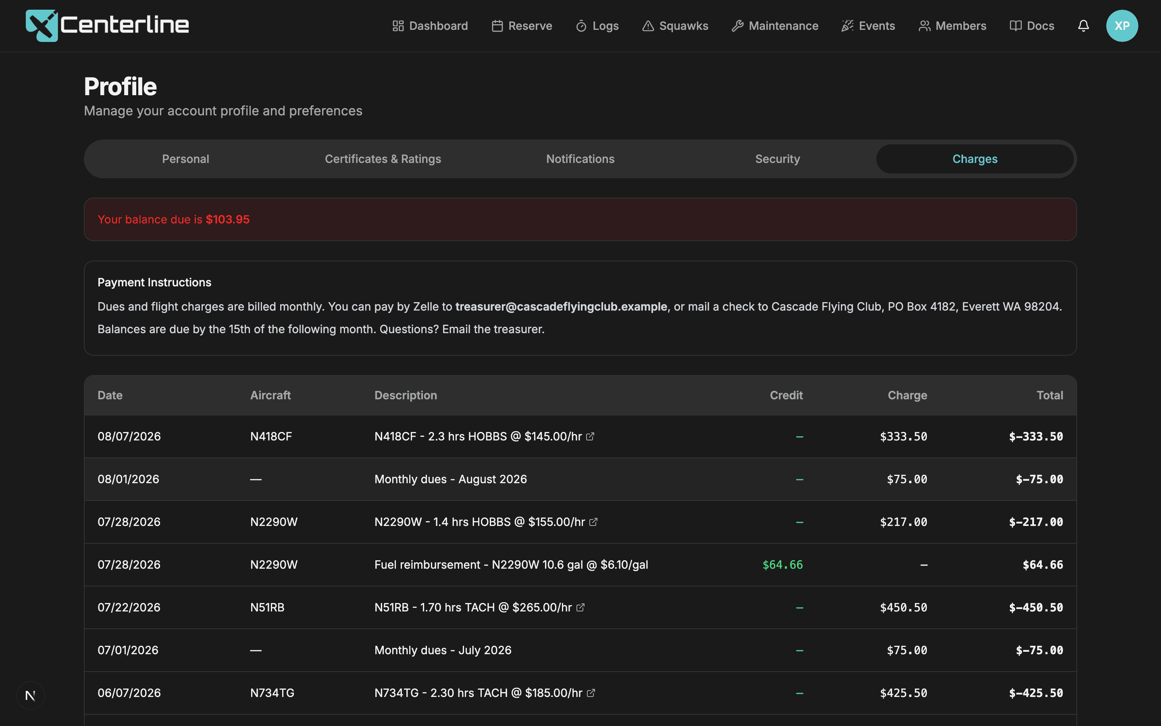The height and width of the screenshot is (726, 1161).
Task: Open N2290W 1.4 hrs HOBBS flight link
Action: 486,522
